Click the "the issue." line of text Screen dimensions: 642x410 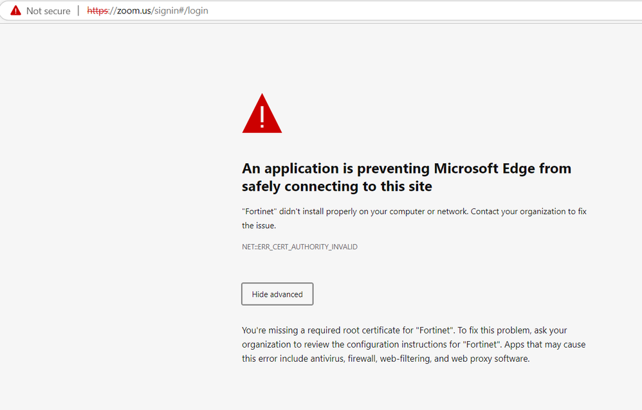259,226
